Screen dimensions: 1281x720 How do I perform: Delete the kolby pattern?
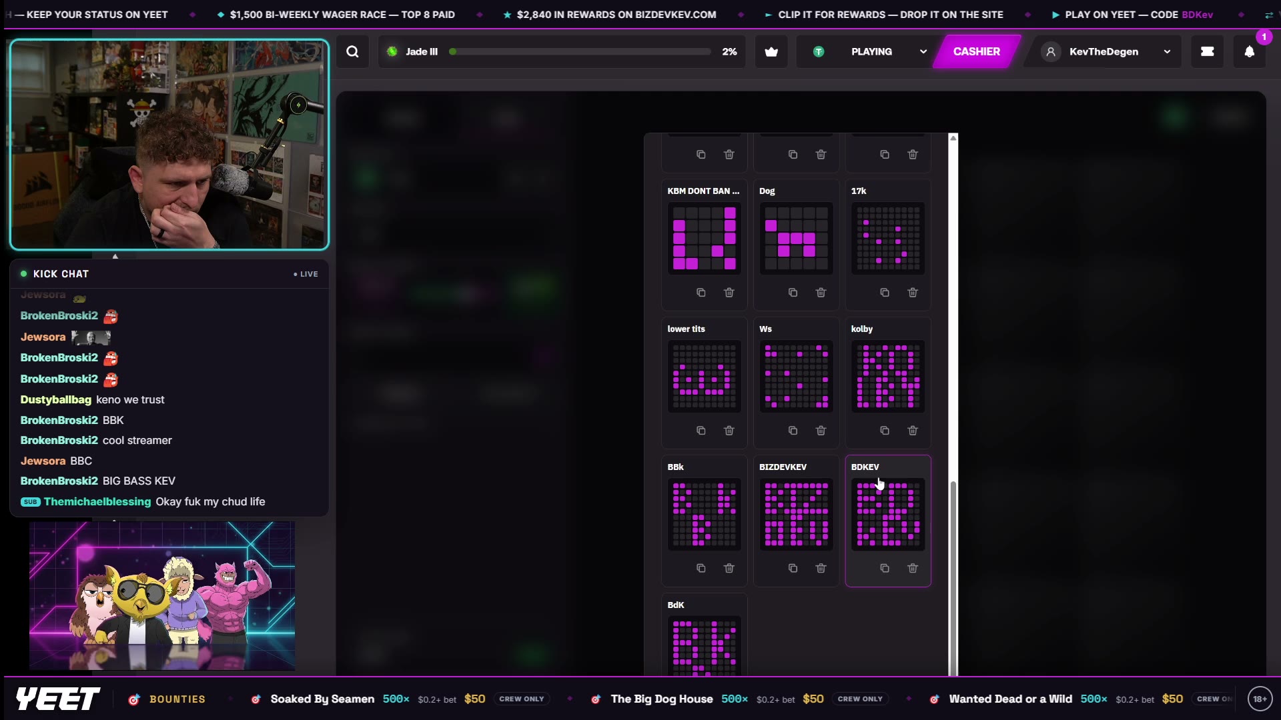pos(913,431)
